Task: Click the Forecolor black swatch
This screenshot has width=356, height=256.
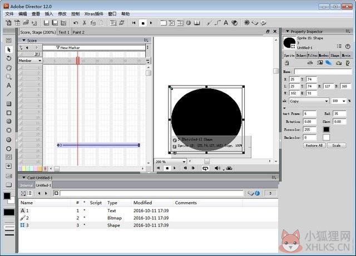Action: pyautogui.click(x=327, y=129)
